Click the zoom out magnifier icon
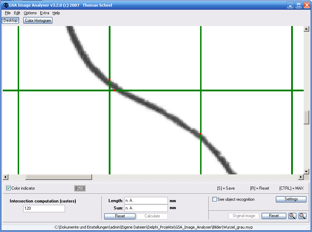Screen dimensions: 312x232 point(302,216)
